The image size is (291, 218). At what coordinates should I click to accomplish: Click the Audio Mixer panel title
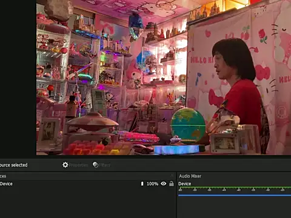click(x=190, y=176)
